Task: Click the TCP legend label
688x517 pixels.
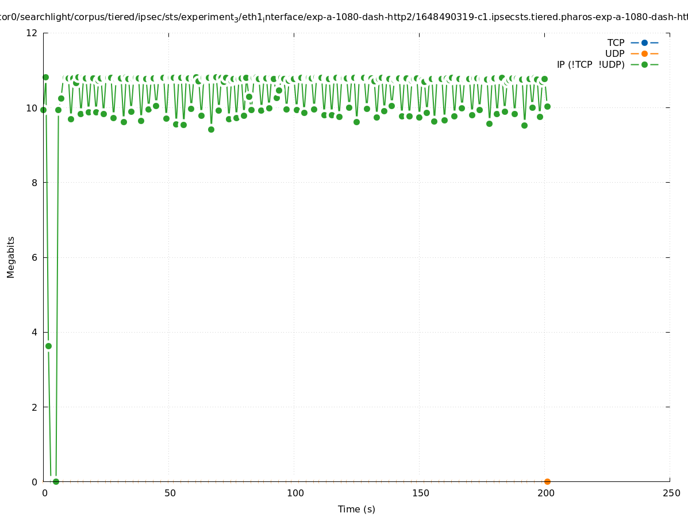Action: pos(616,43)
